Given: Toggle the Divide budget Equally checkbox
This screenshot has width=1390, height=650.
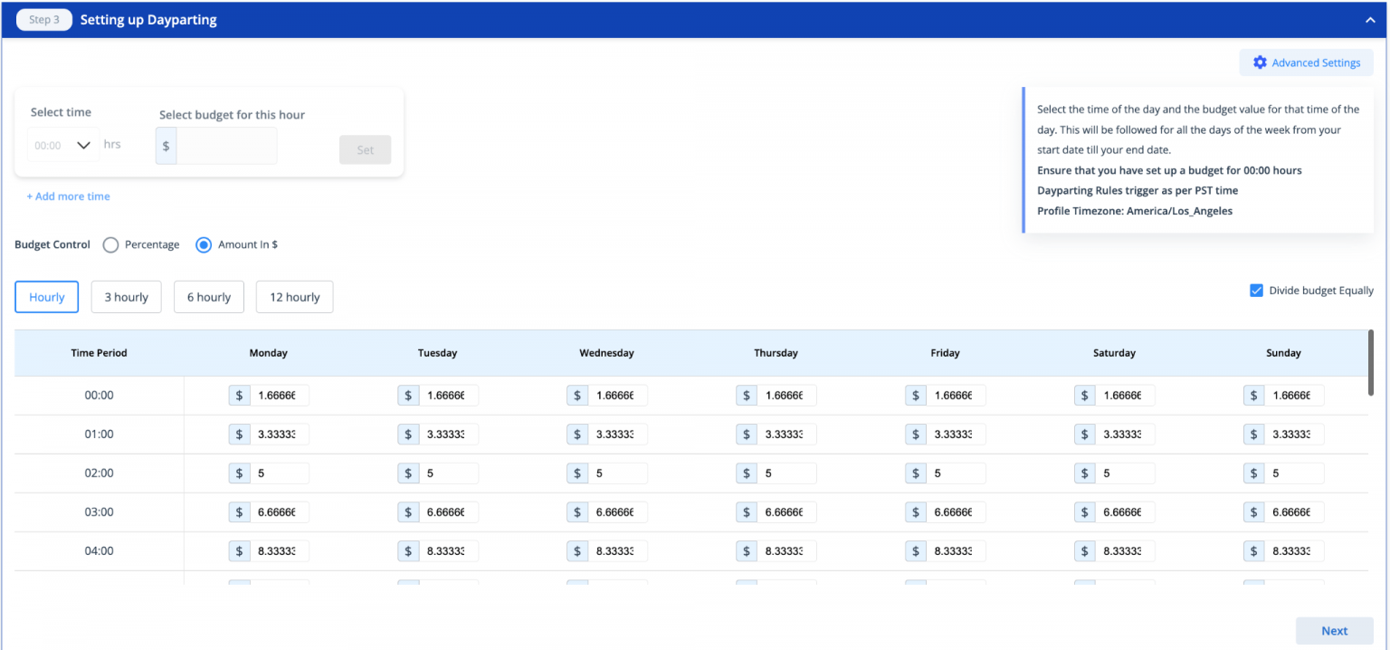Looking at the screenshot, I should (x=1256, y=291).
